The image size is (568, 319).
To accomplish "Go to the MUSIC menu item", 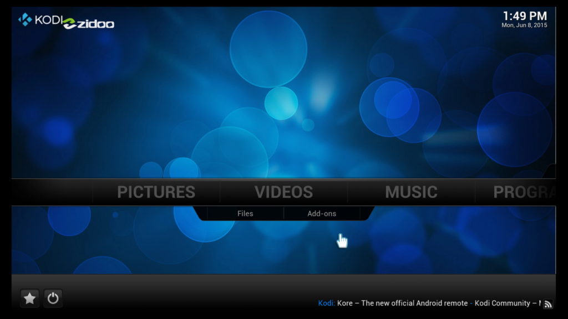I will pos(411,192).
